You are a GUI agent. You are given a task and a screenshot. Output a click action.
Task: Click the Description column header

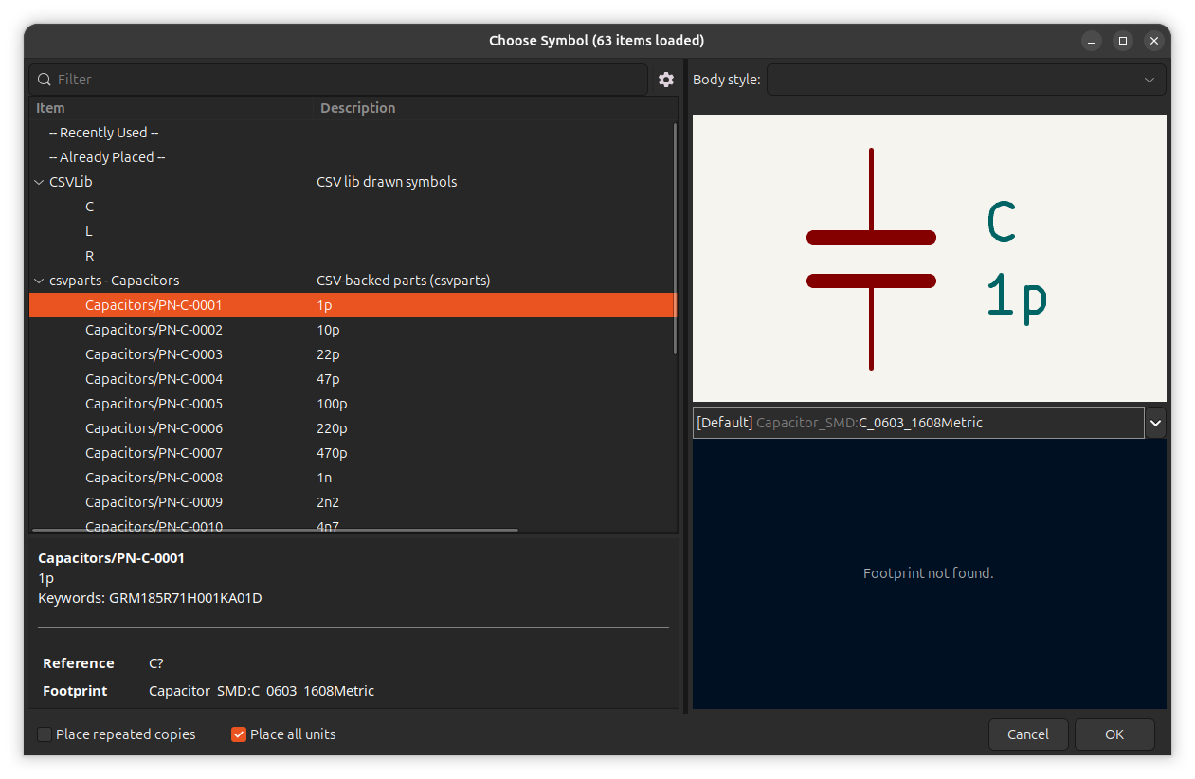[495, 108]
